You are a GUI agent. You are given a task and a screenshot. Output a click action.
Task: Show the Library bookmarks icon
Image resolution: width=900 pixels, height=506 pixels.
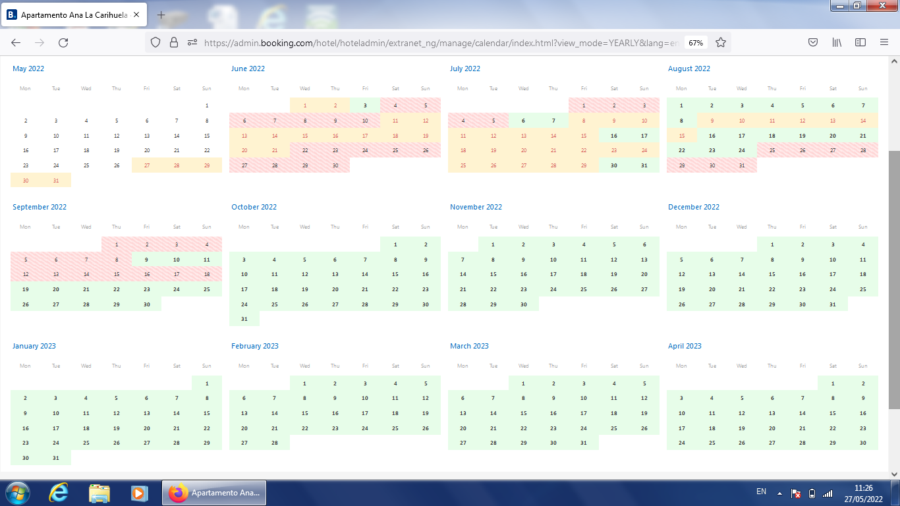coord(837,42)
